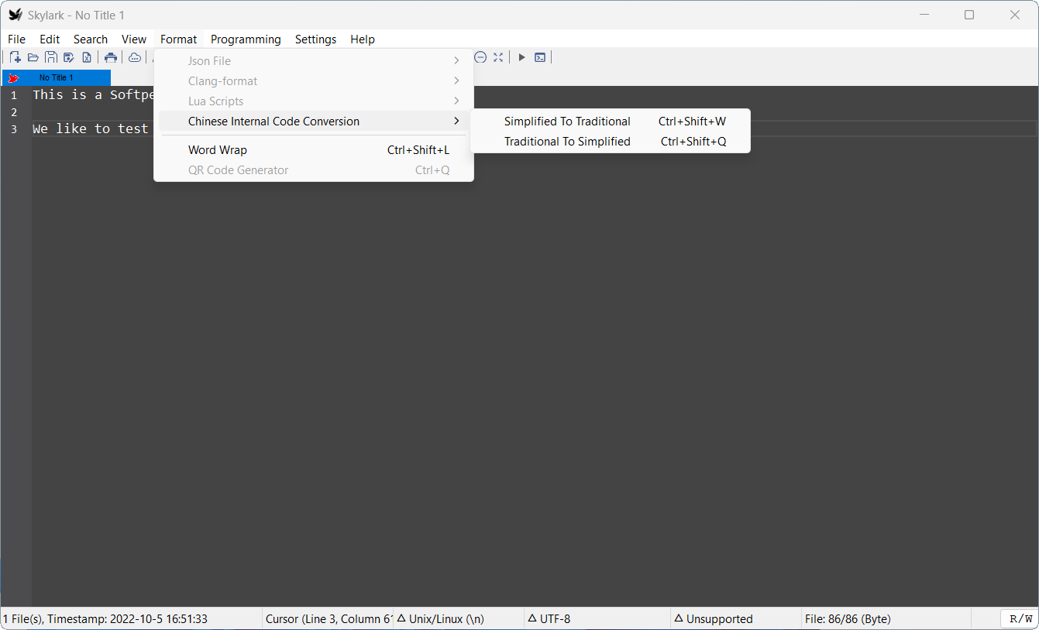The width and height of the screenshot is (1039, 630).
Task: Choose Simplified To Traditional conversion
Action: pyautogui.click(x=610, y=121)
